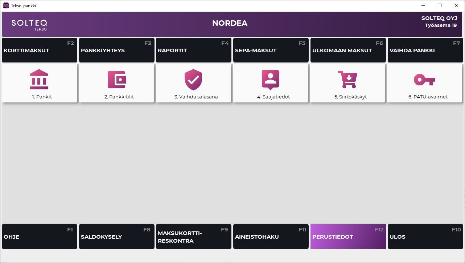The image size is (465, 263).
Task: Select the Raportit F4 menu
Action: (x=193, y=50)
